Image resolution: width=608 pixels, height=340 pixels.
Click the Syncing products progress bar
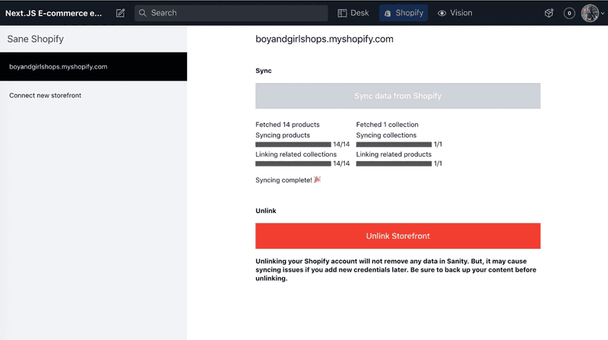point(293,145)
